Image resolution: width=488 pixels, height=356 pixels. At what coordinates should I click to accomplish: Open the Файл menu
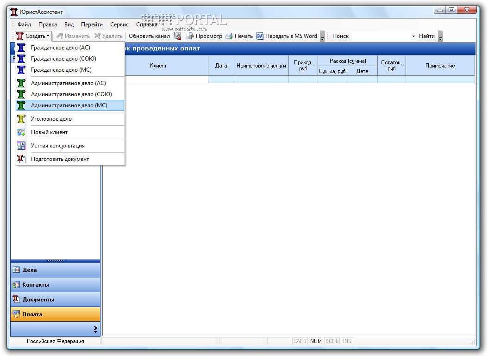pyautogui.click(x=24, y=24)
